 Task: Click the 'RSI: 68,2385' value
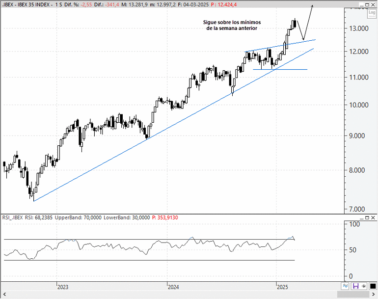(x=39, y=217)
